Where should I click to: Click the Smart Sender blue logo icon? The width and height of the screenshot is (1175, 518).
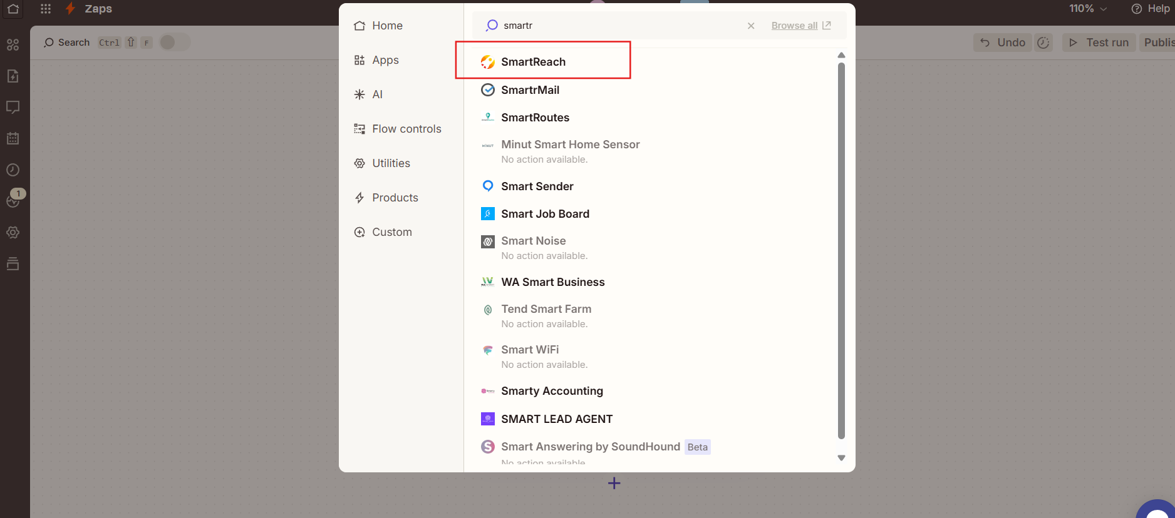pyautogui.click(x=487, y=186)
